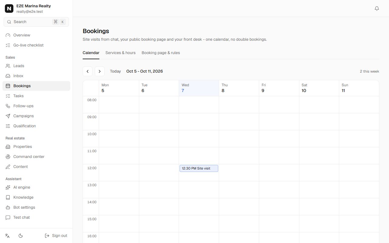Click the Sat 10 day header
This screenshot has height=243, width=389.
(x=319, y=88)
